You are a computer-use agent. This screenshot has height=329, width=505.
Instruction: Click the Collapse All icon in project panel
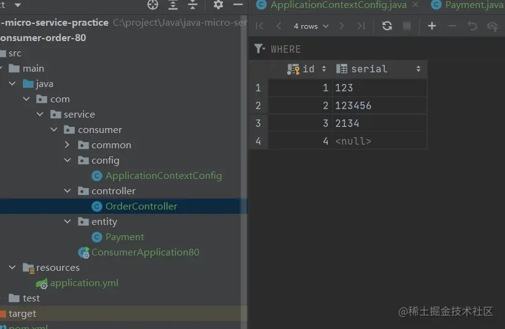tap(193, 5)
